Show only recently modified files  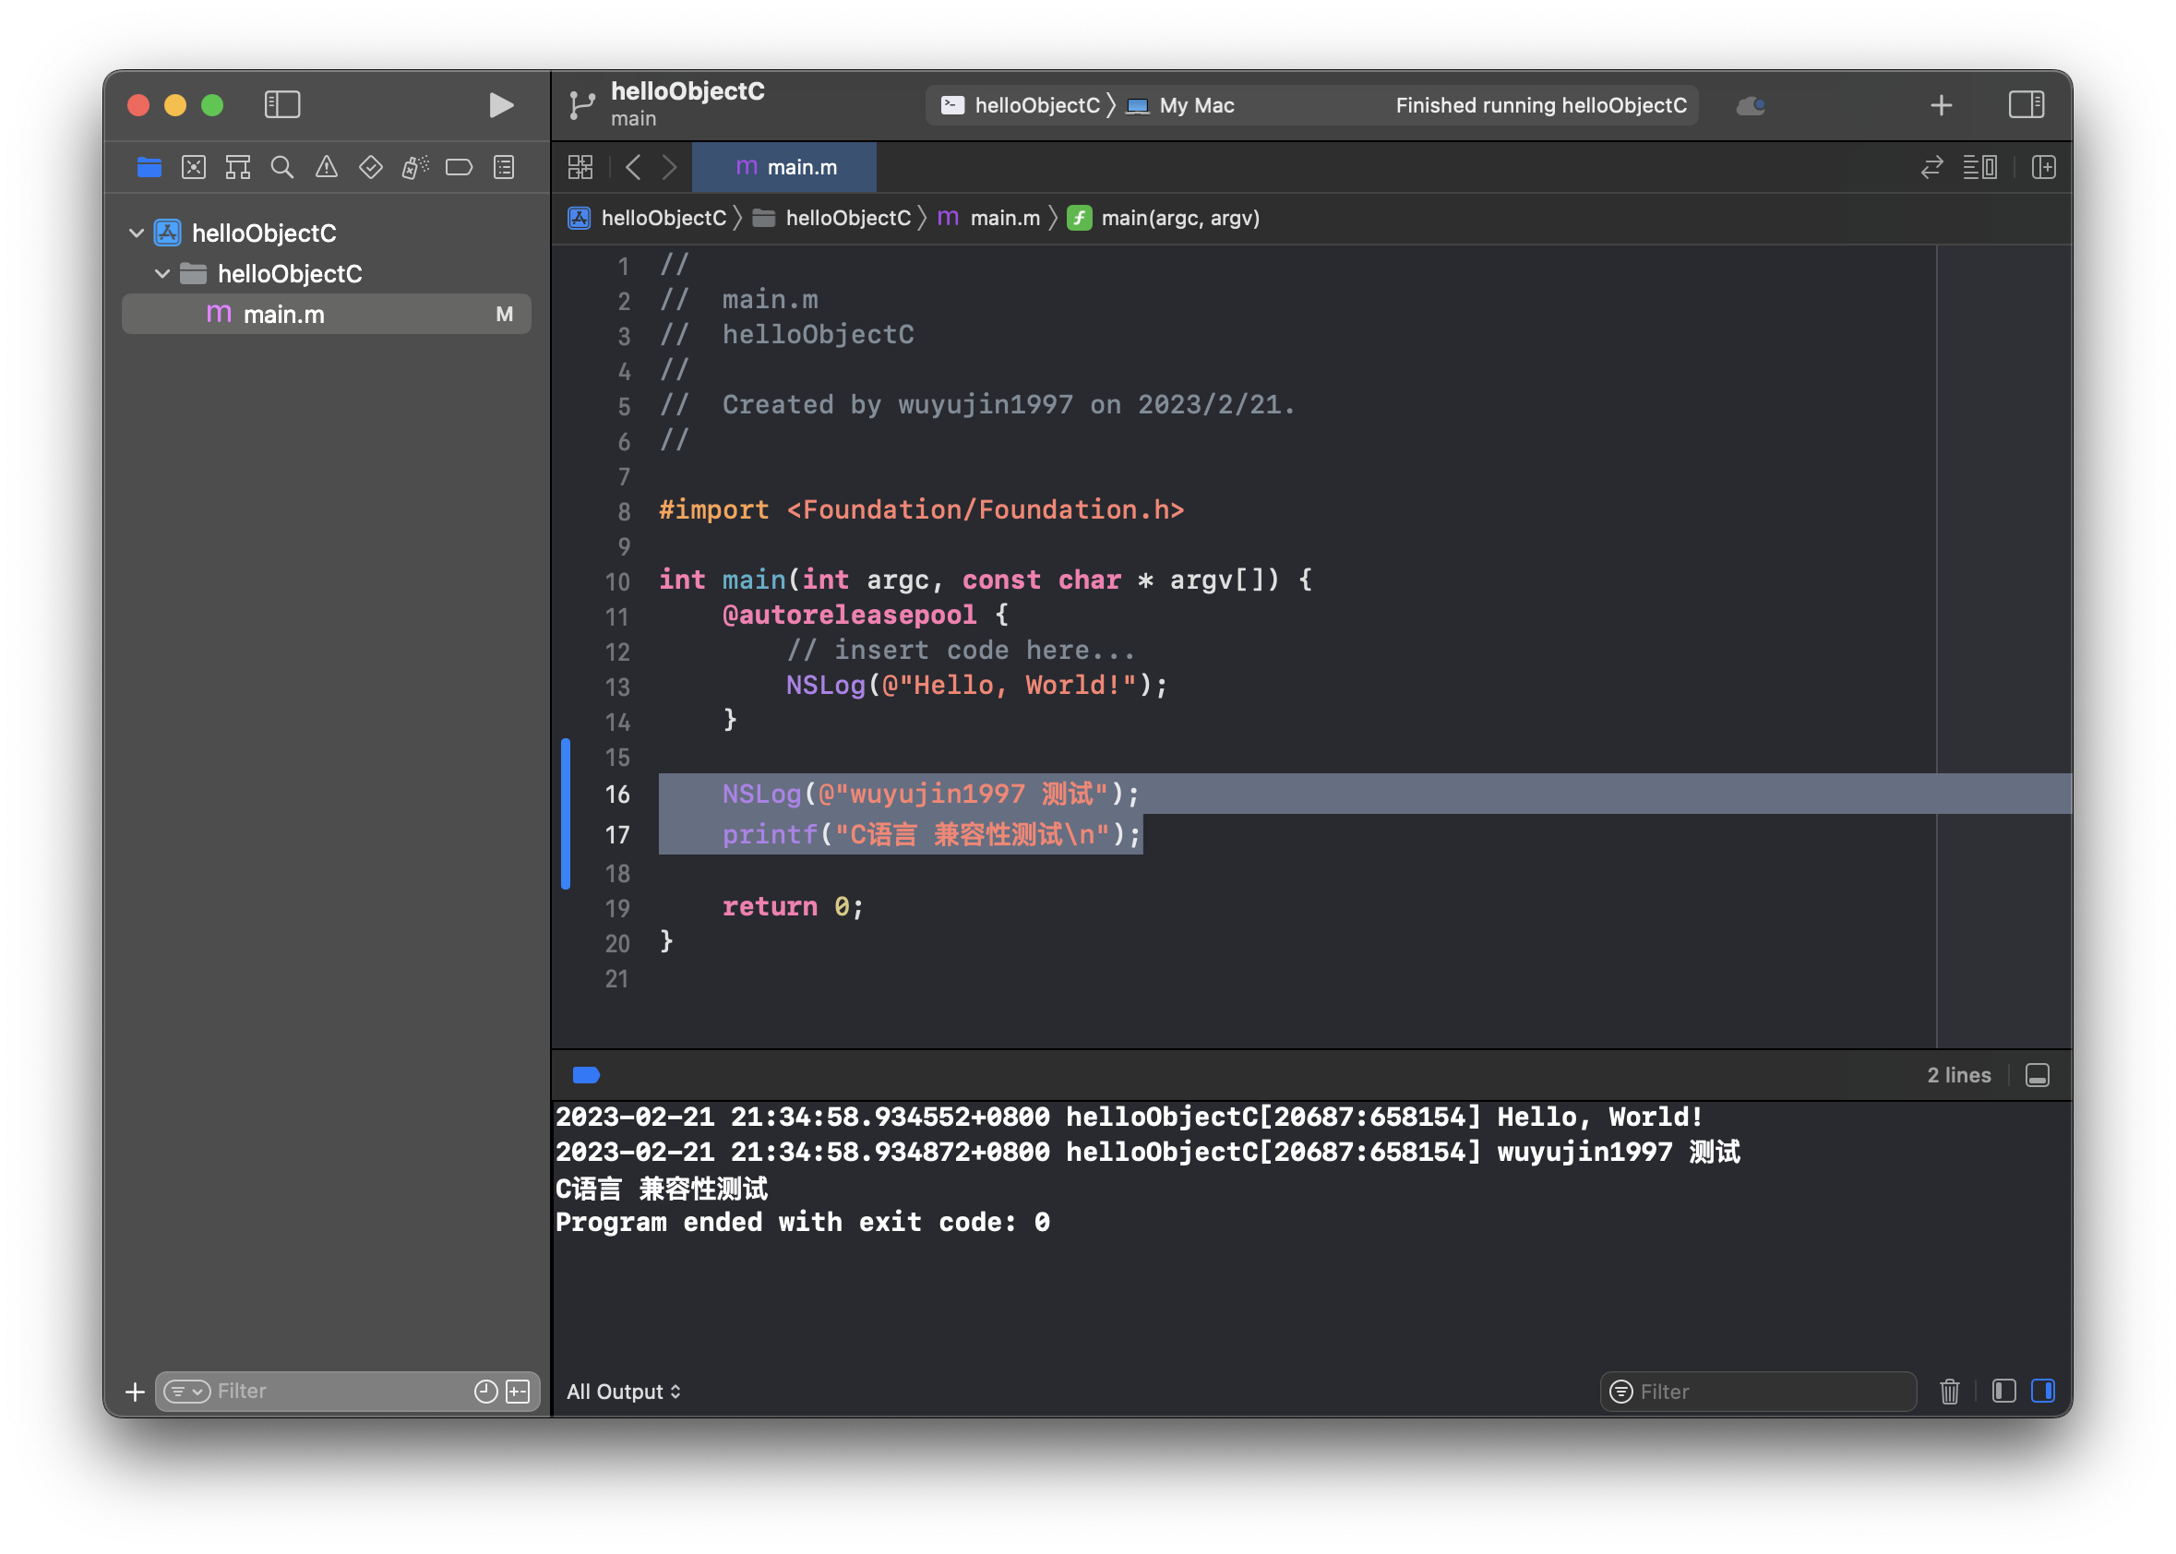486,1392
